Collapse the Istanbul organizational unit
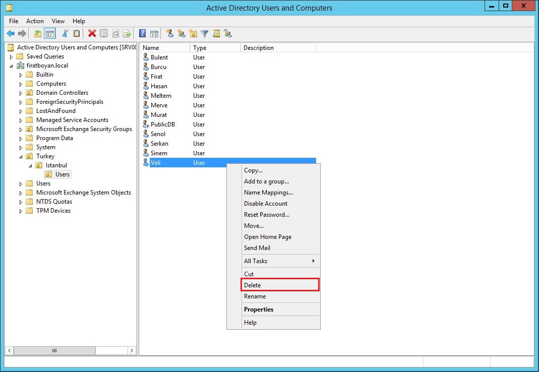The width and height of the screenshot is (539, 372). (x=30, y=166)
